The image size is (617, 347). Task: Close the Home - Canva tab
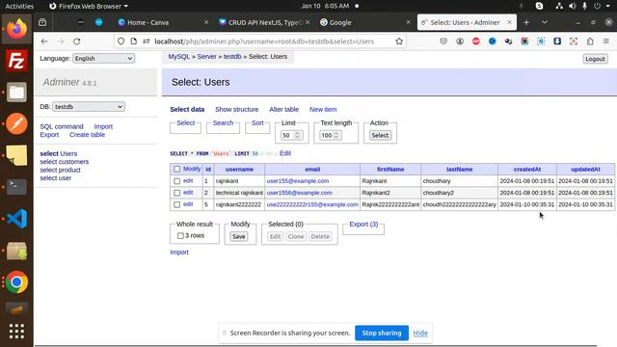tap(205, 22)
